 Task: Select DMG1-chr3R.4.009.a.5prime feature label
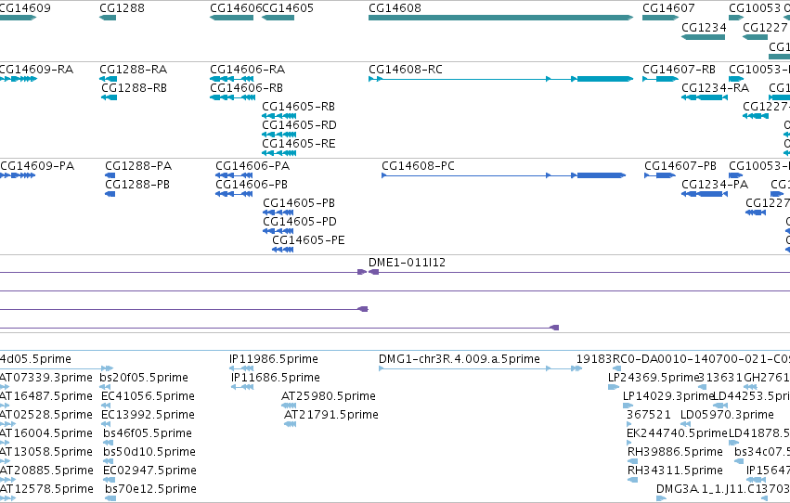460,359
